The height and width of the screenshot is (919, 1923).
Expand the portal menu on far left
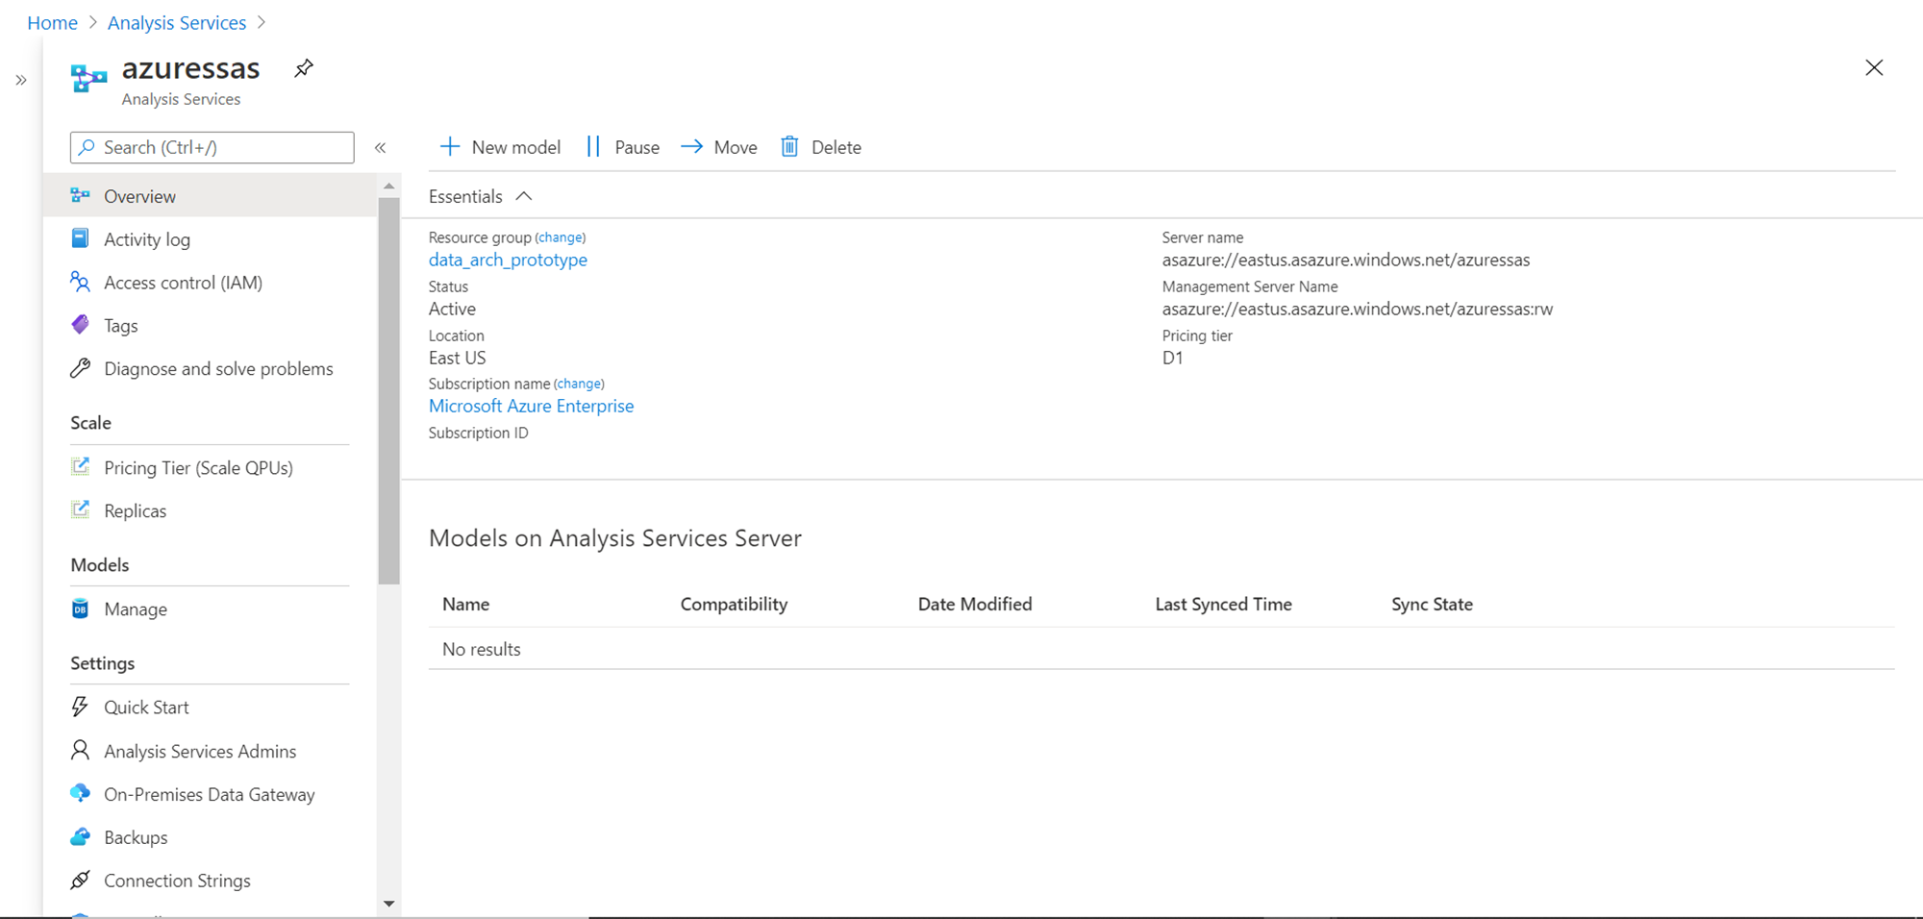click(x=21, y=81)
